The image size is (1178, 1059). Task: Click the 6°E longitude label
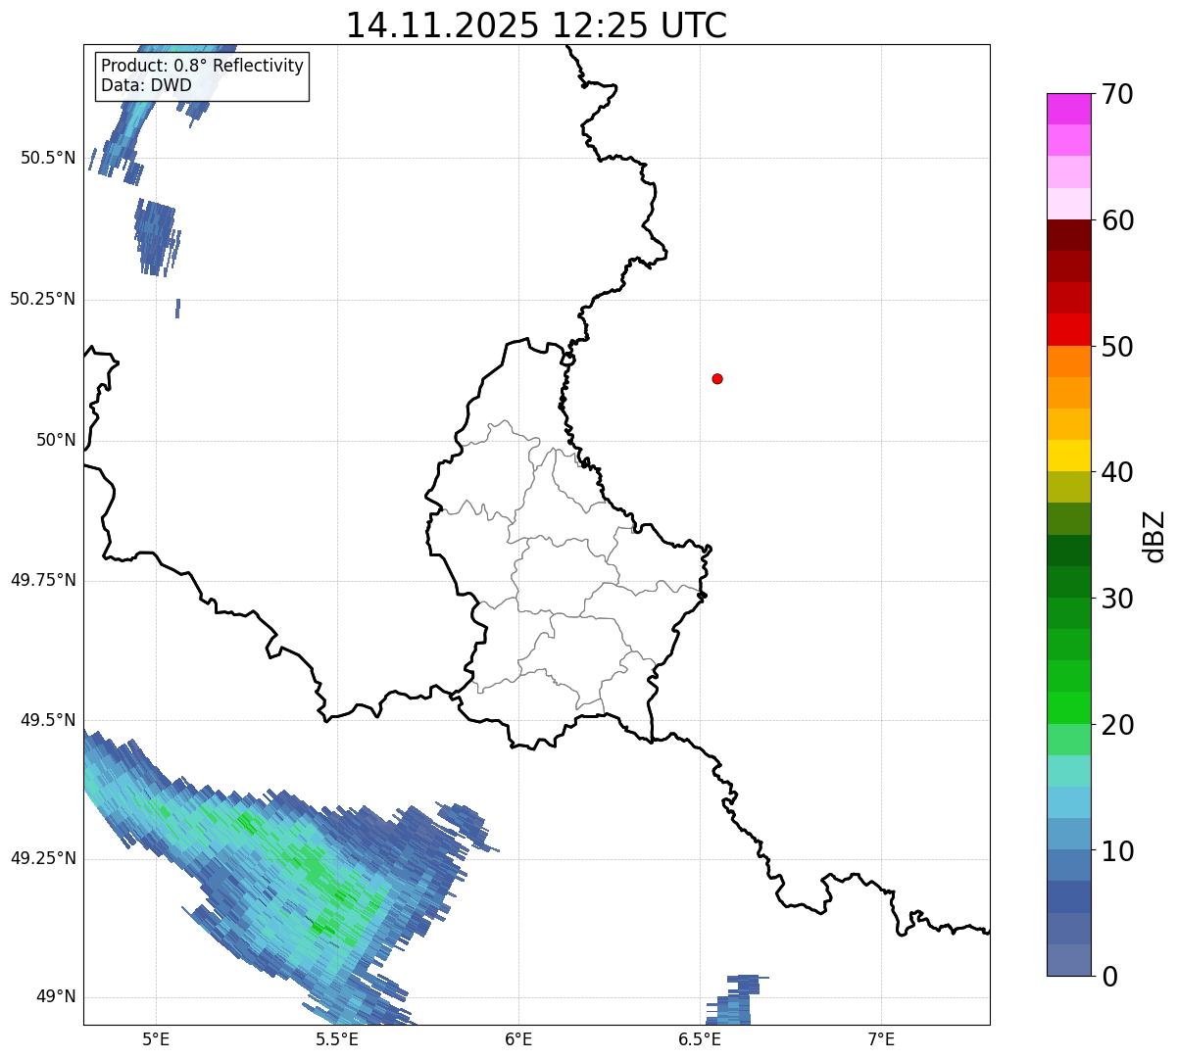(x=518, y=1038)
